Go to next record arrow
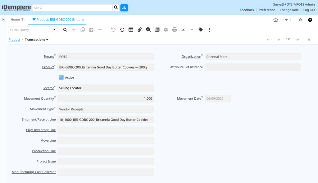The image size is (318, 183). [x=298, y=40]
